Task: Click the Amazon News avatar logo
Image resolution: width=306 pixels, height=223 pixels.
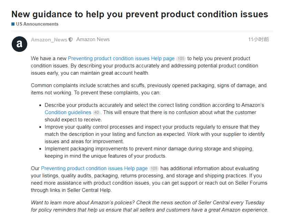Action: (20, 44)
